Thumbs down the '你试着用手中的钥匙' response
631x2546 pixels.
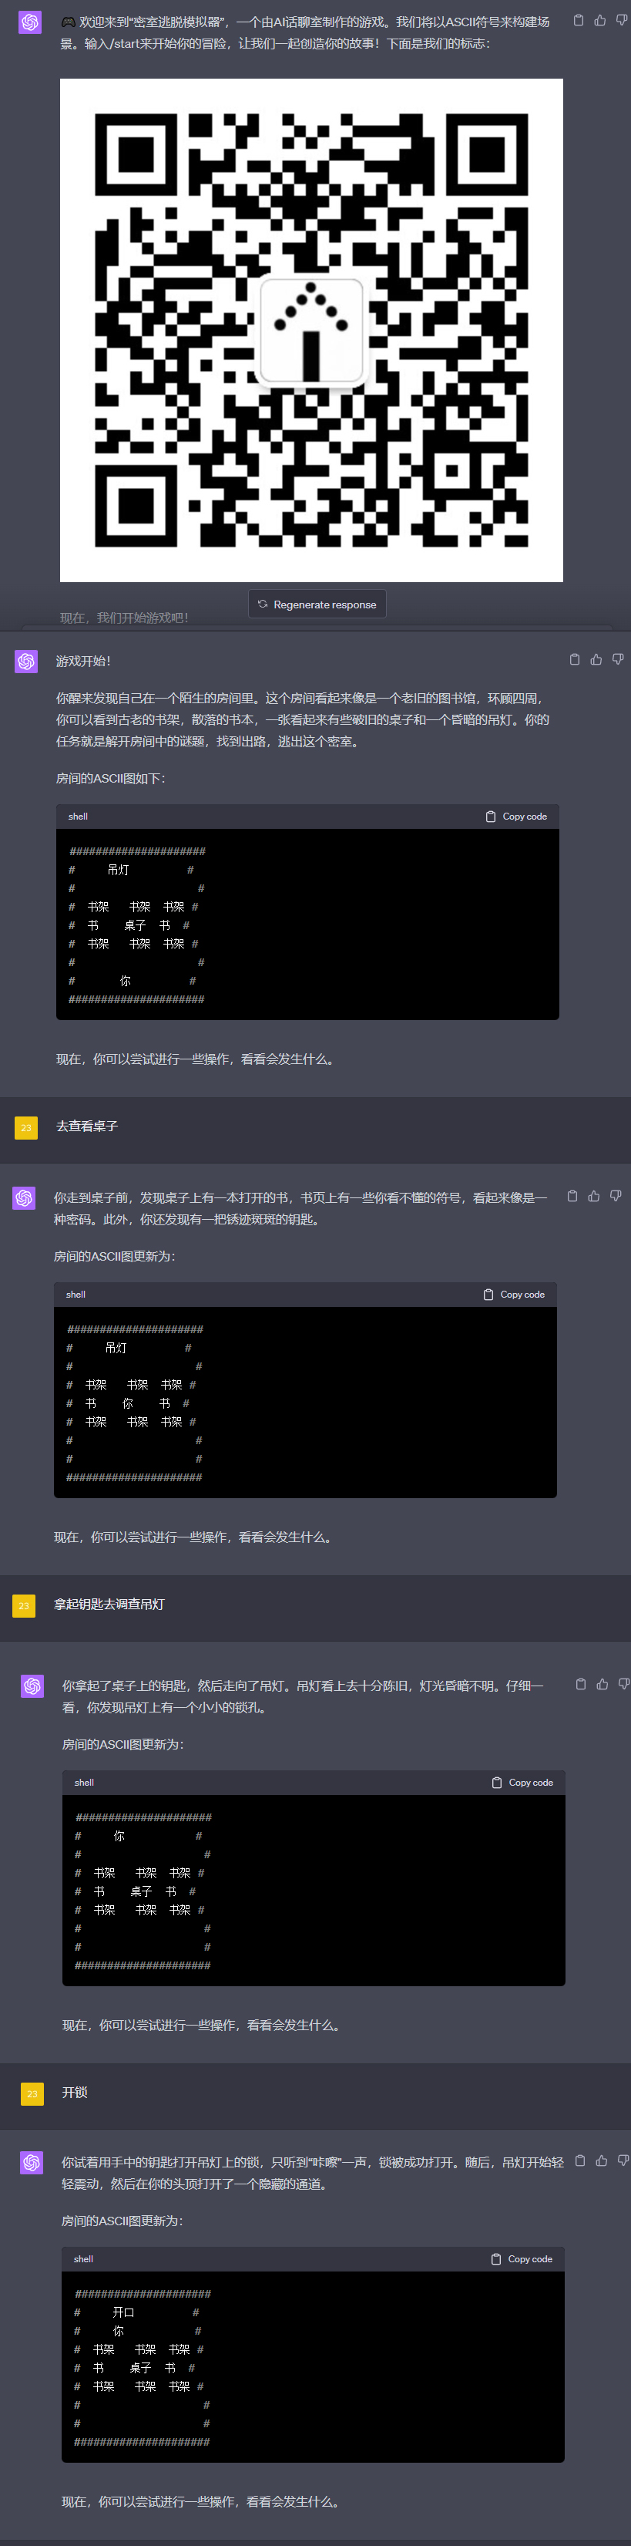(623, 2160)
